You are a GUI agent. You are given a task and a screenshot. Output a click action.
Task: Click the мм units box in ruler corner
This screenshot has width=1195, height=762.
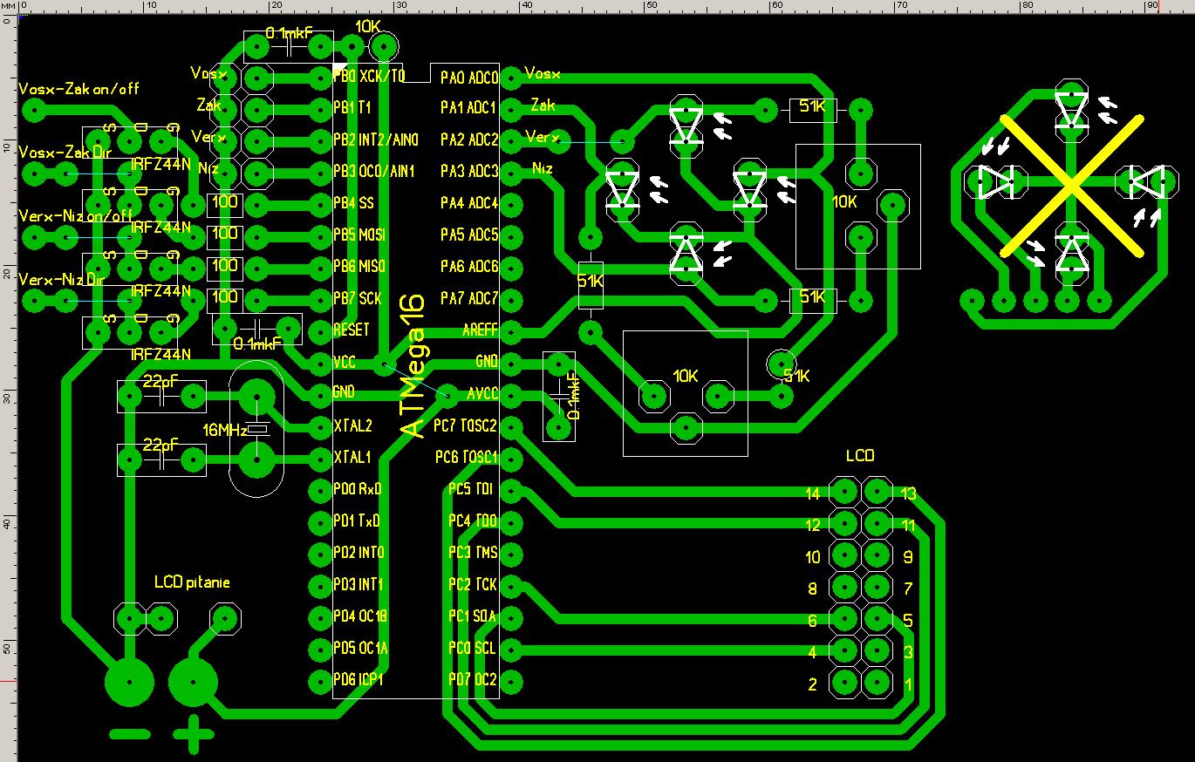point(8,7)
